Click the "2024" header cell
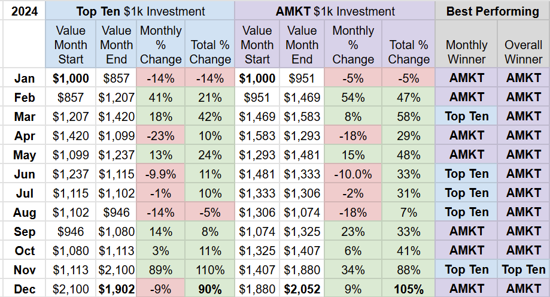The height and width of the screenshot is (297, 550). tap(25, 11)
